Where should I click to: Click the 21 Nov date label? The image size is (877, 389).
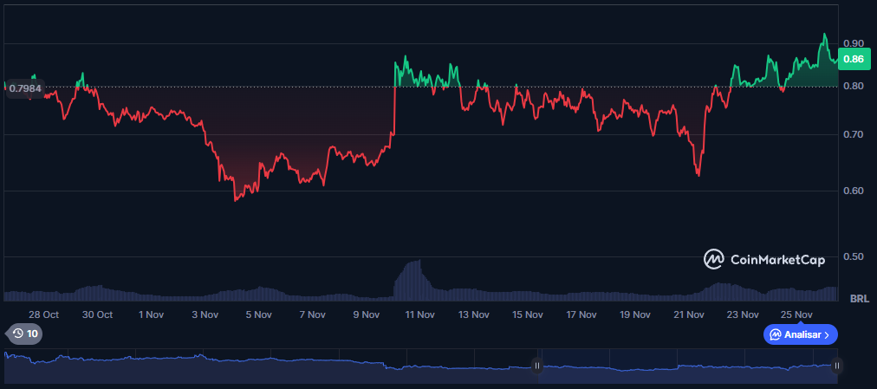click(689, 314)
